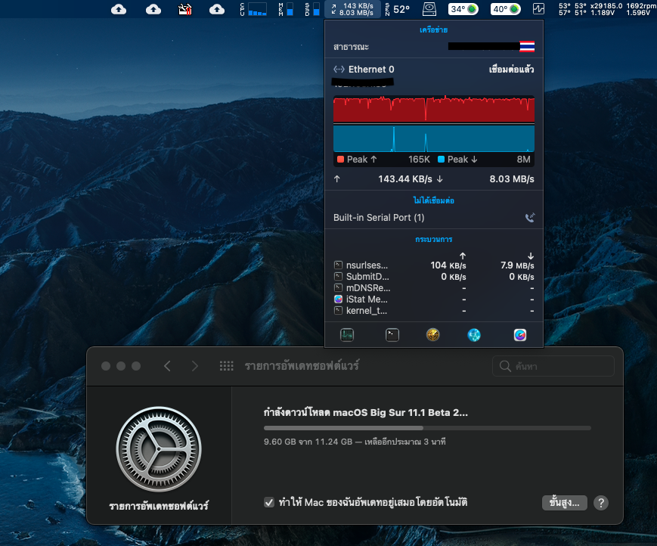Click clapperboard gift menu bar icon

[184, 9]
